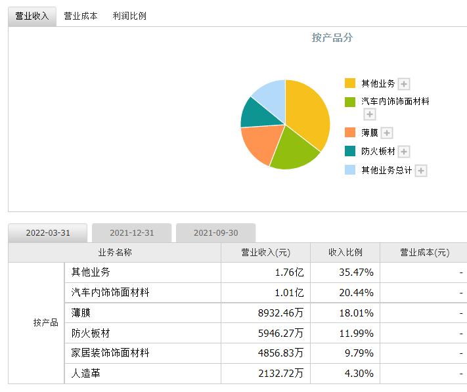Click the 其他业务 legend label
This screenshot has width=467, height=392.
coord(378,83)
